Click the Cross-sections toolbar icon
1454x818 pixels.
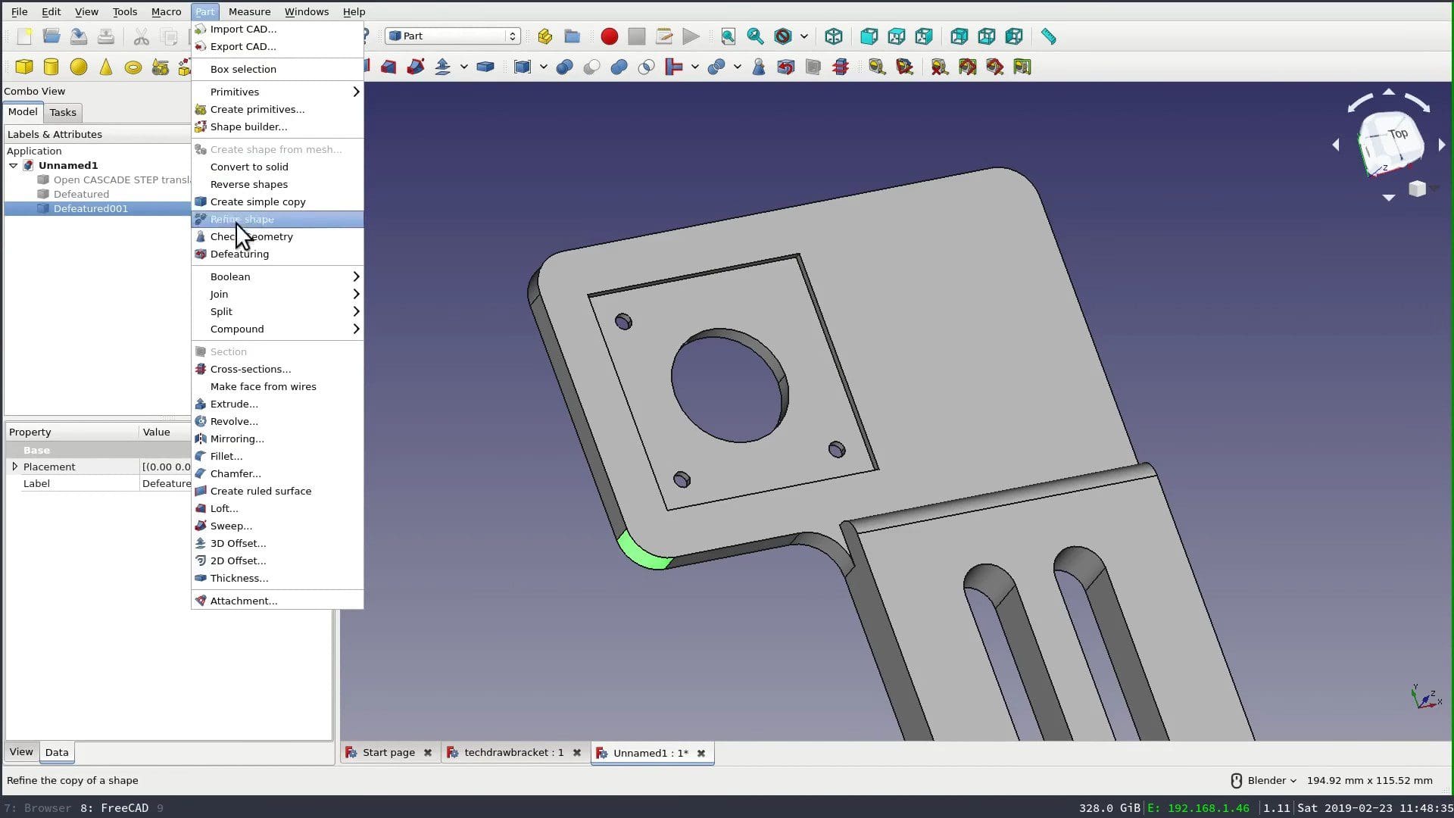840,67
